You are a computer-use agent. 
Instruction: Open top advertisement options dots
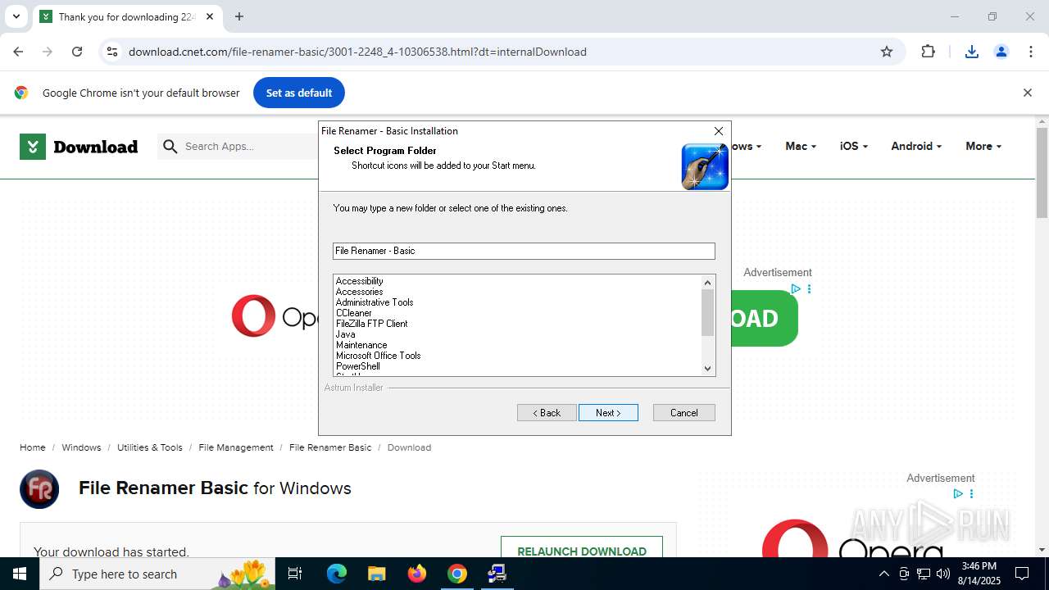click(809, 289)
